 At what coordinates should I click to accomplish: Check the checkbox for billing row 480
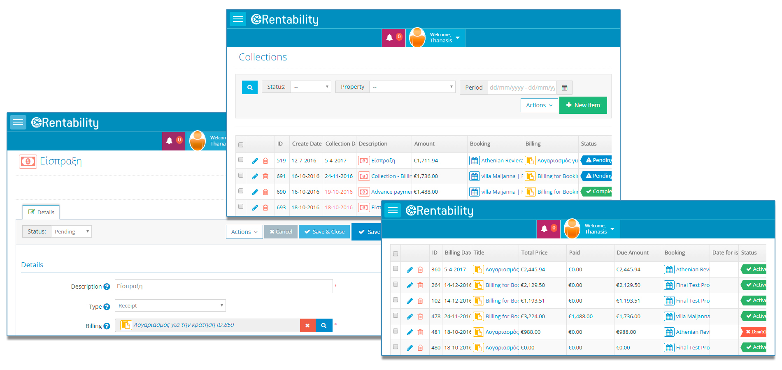pos(396,347)
